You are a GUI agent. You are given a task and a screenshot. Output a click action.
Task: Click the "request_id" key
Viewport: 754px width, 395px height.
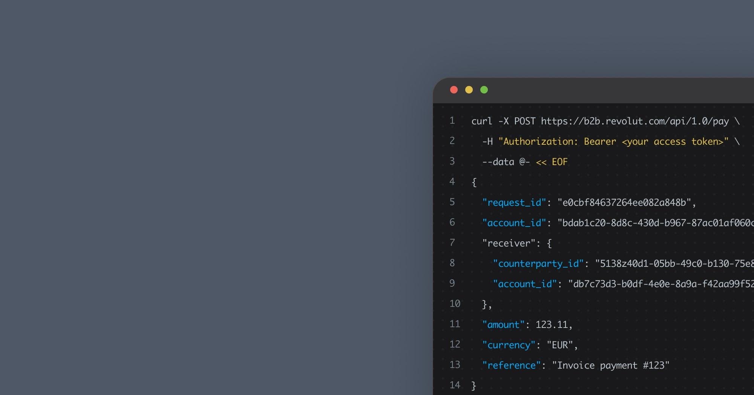514,203
